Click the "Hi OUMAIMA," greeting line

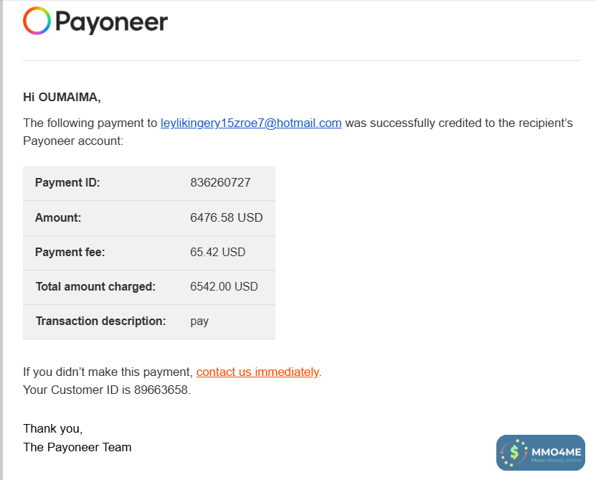point(62,97)
